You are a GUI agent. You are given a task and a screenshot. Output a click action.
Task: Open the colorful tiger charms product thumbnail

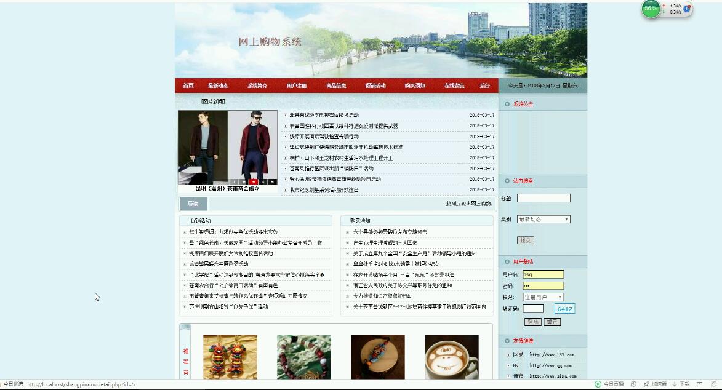coord(230,357)
